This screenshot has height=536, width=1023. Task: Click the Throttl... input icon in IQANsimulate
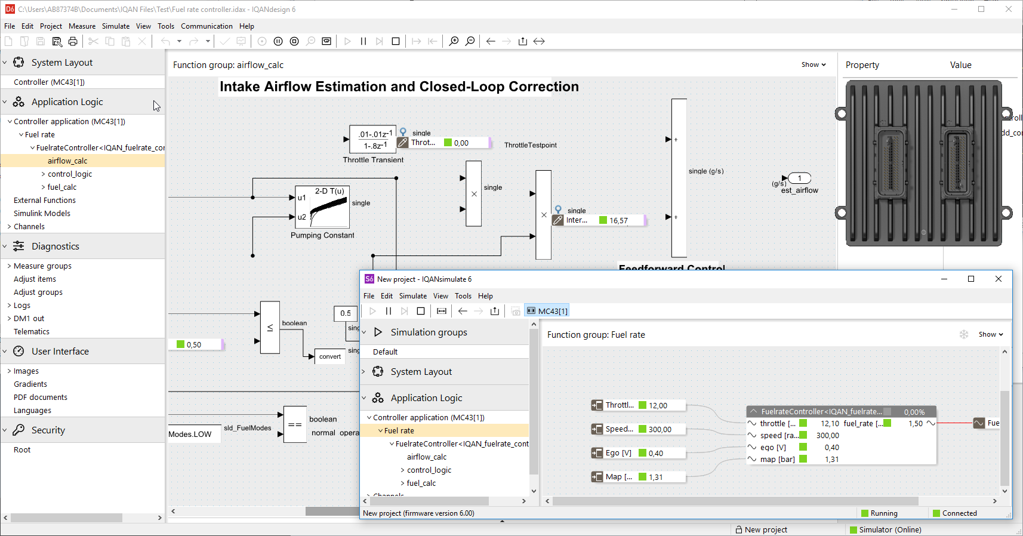click(597, 405)
